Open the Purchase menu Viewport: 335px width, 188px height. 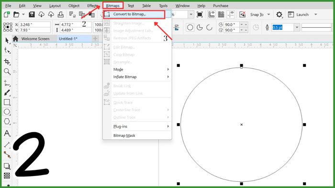coord(221,6)
